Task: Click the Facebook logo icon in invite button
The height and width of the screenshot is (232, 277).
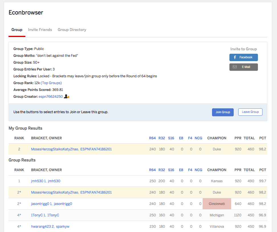Action: click(235, 57)
